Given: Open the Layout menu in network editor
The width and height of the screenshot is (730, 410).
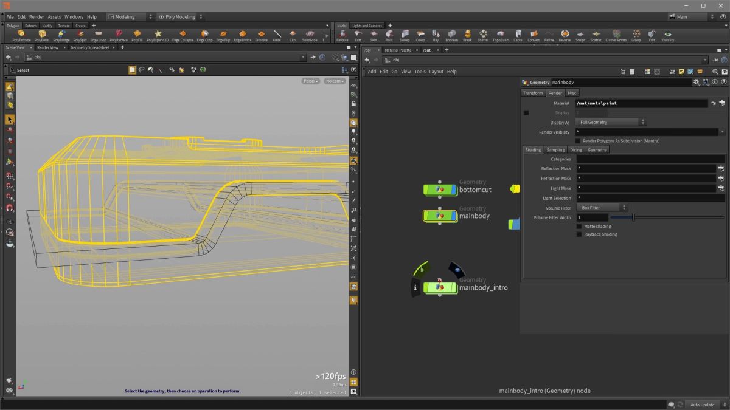Looking at the screenshot, I should (x=436, y=72).
